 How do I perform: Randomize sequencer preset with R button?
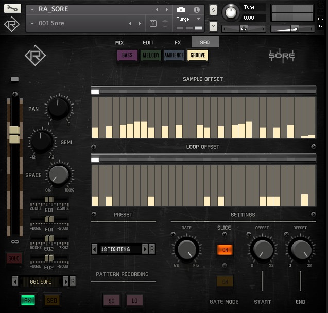[x=152, y=249]
